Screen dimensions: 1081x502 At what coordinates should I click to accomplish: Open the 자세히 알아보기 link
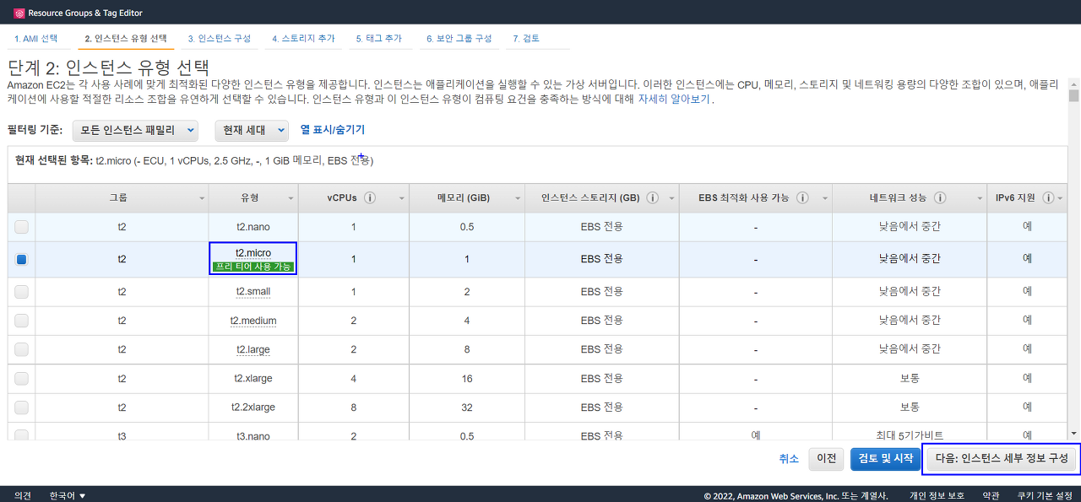pos(676,100)
